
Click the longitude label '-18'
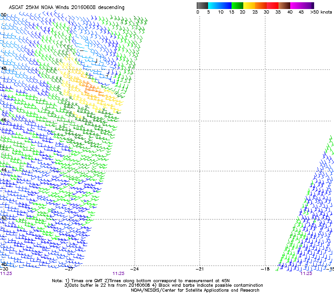(265, 269)
